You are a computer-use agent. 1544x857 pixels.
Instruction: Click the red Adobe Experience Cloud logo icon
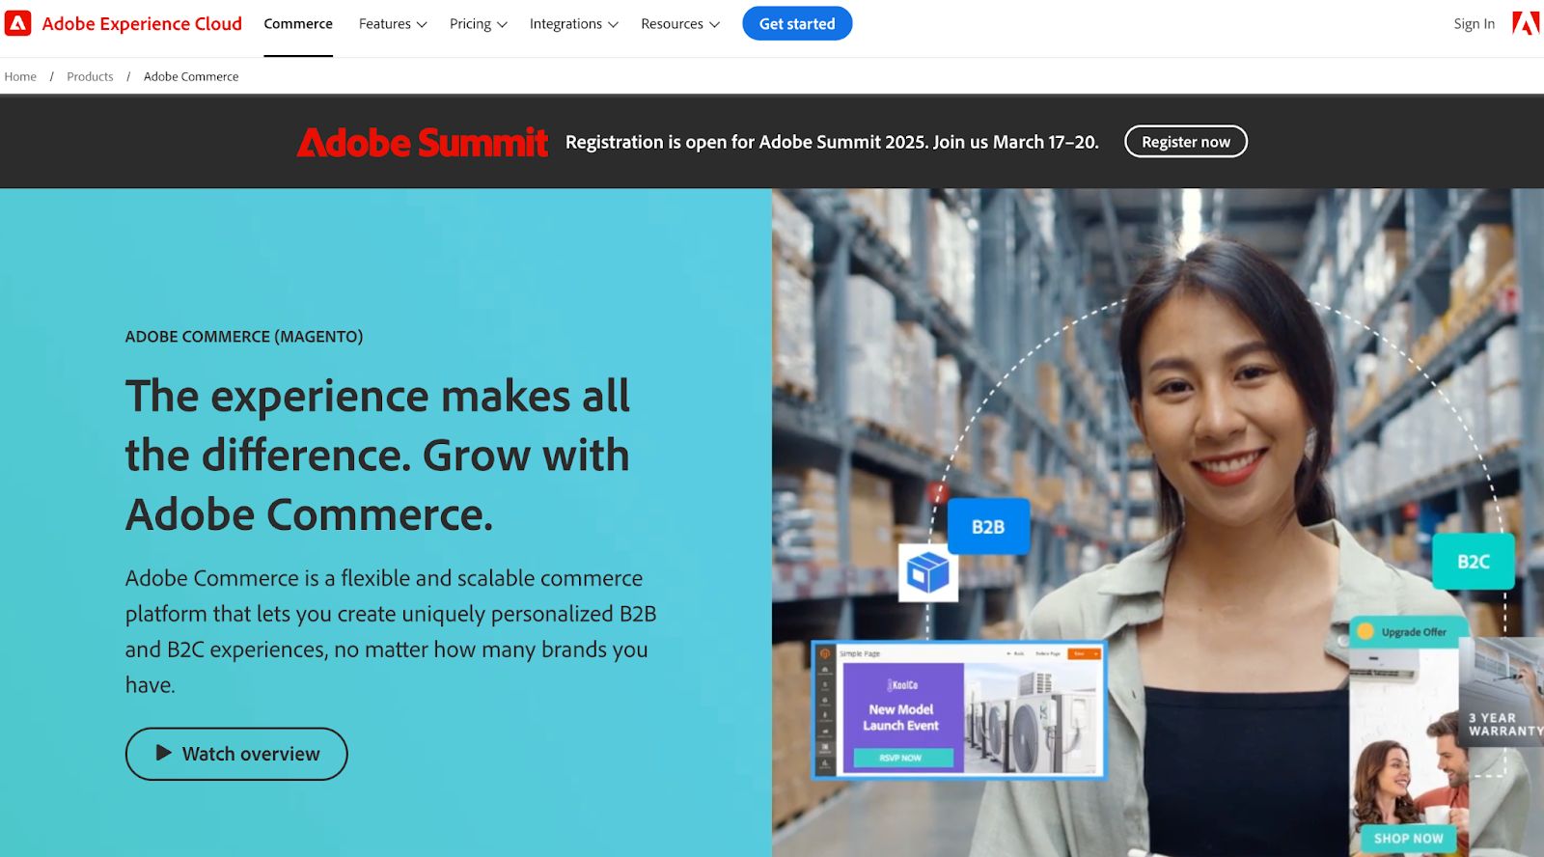coord(17,23)
